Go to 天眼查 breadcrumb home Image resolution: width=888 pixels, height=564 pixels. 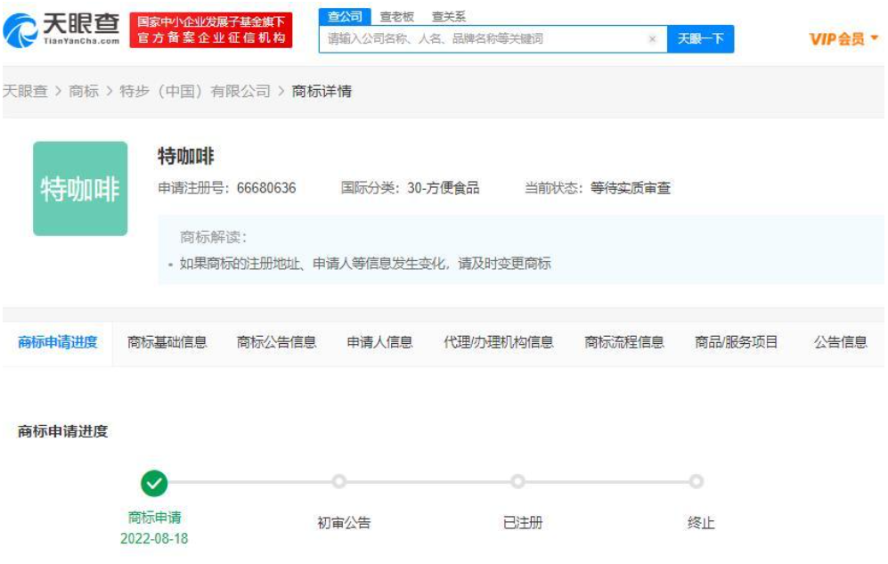(26, 91)
